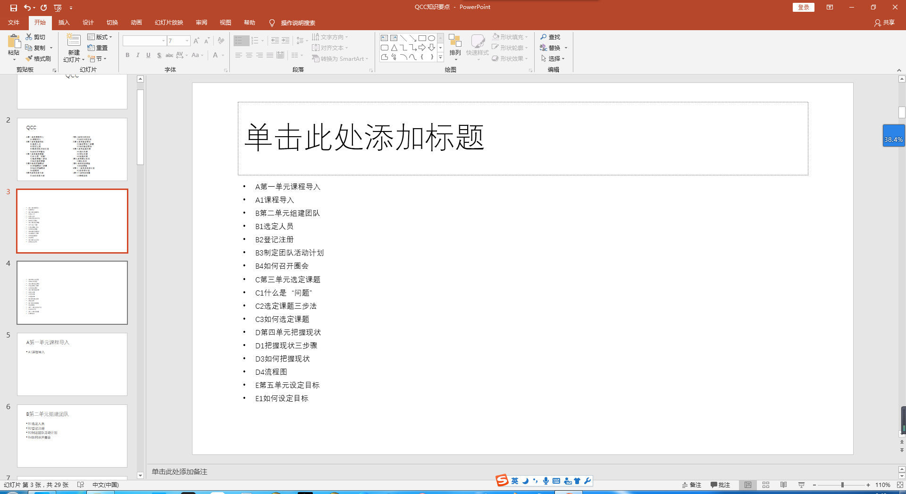This screenshot has height=494, width=906.
Task: Start Slide Show from status bar icon
Action: (x=801, y=485)
